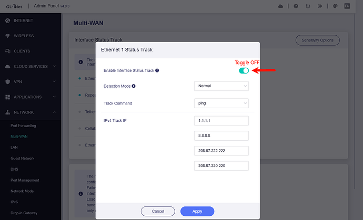Click the 208.67.222.222 track IP field
This screenshot has height=220, width=363.
click(x=221, y=151)
